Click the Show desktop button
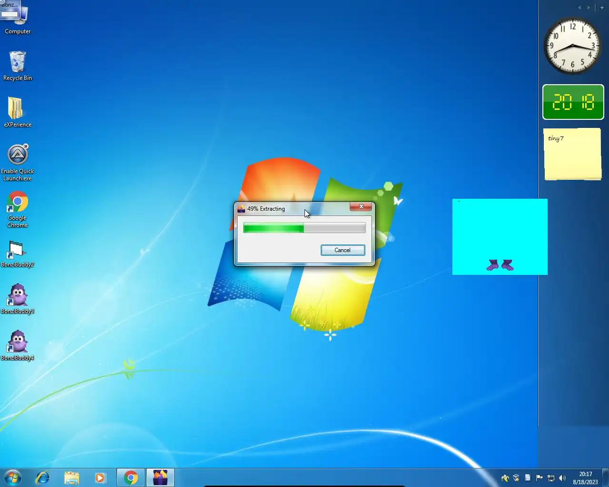Screen dimensions: 609x487 click(606, 477)
